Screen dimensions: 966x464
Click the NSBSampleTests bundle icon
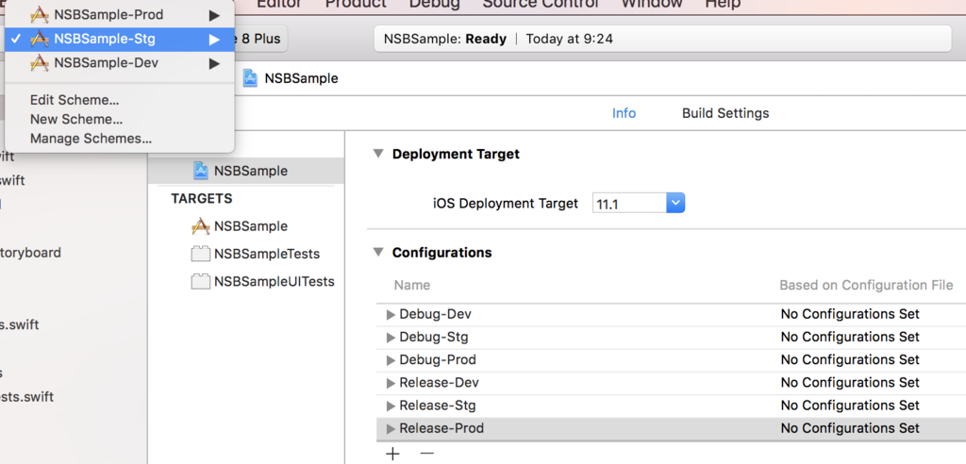[x=201, y=254]
